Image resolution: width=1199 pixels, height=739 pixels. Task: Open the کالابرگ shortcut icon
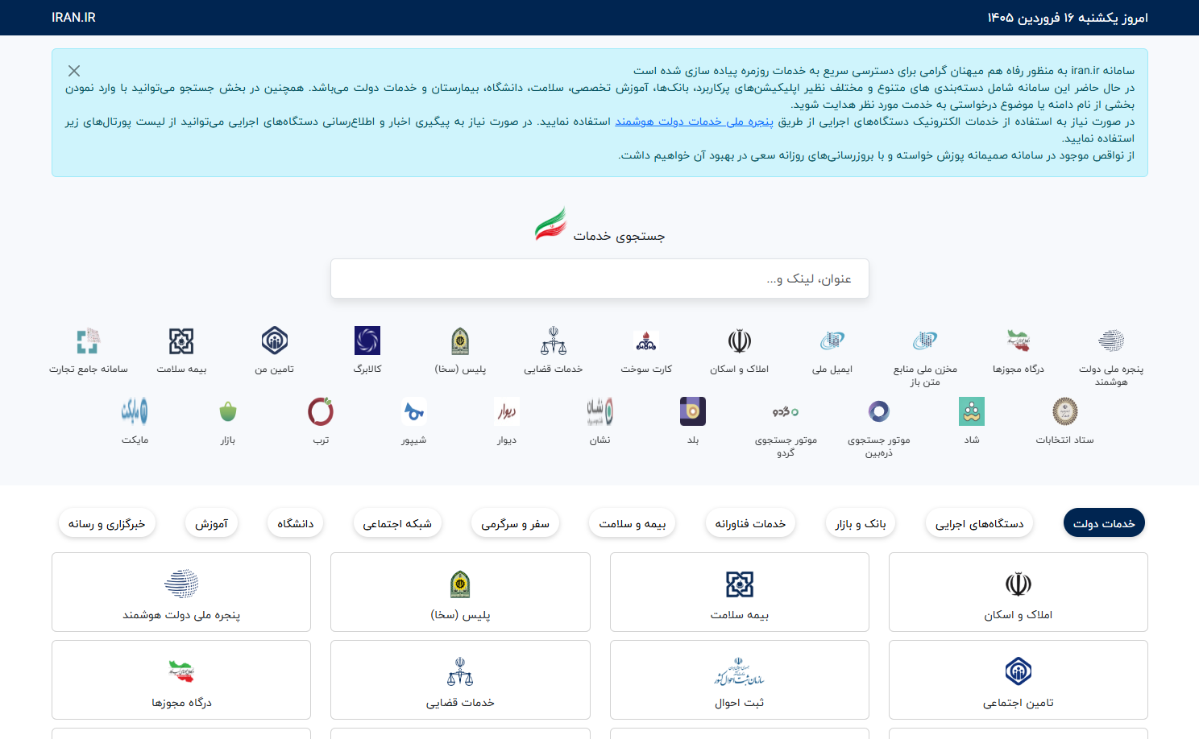click(367, 341)
